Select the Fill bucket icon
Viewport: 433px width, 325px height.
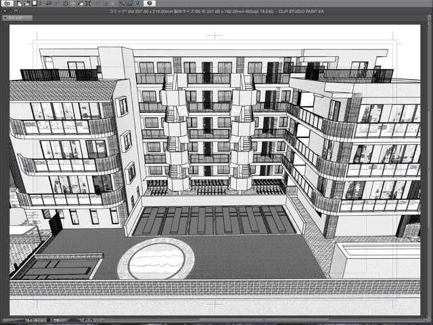81,3
